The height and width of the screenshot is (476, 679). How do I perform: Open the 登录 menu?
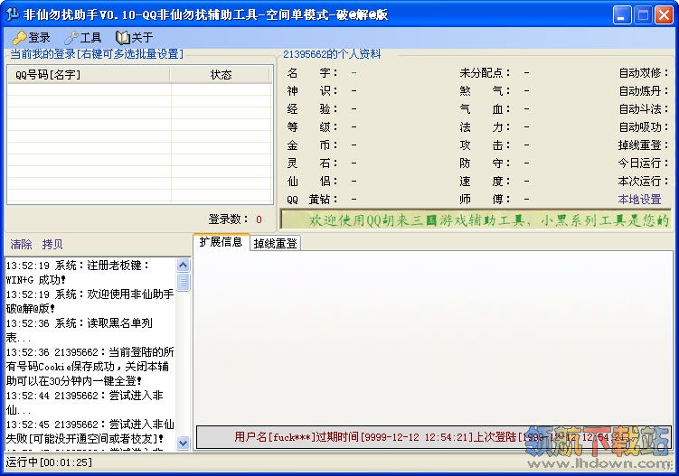click(32, 38)
